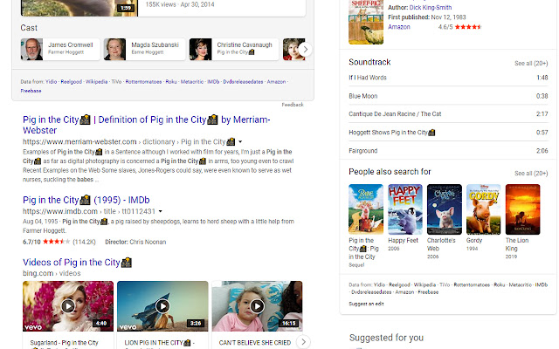
Task: Click the Feedback link below the cast panel
Action: click(293, 105)
